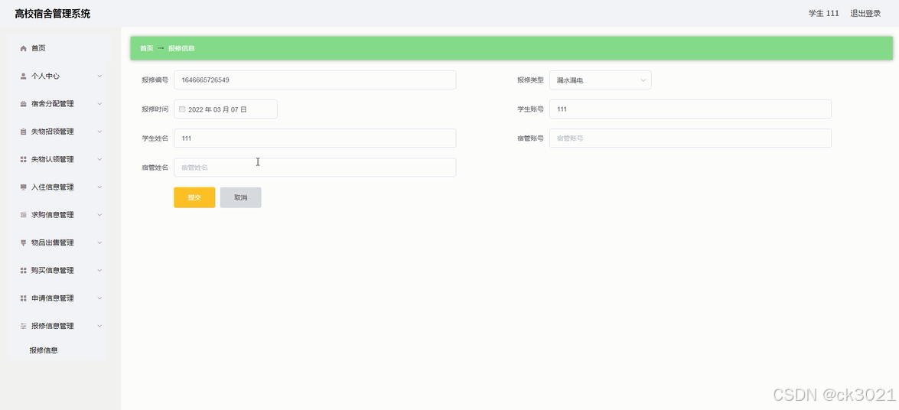Expand the 入住信息管理 chevron
Screen dimensions: 899x410
click(99, 187)
